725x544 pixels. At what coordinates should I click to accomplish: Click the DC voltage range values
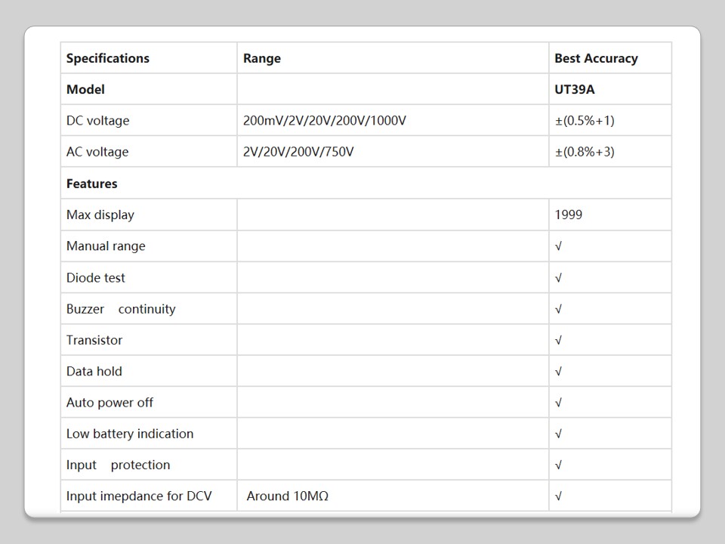pos(325,120)
